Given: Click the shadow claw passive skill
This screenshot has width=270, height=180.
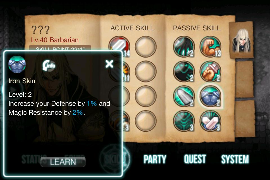Looking at the screenshot, I should (x=184, y=46).
